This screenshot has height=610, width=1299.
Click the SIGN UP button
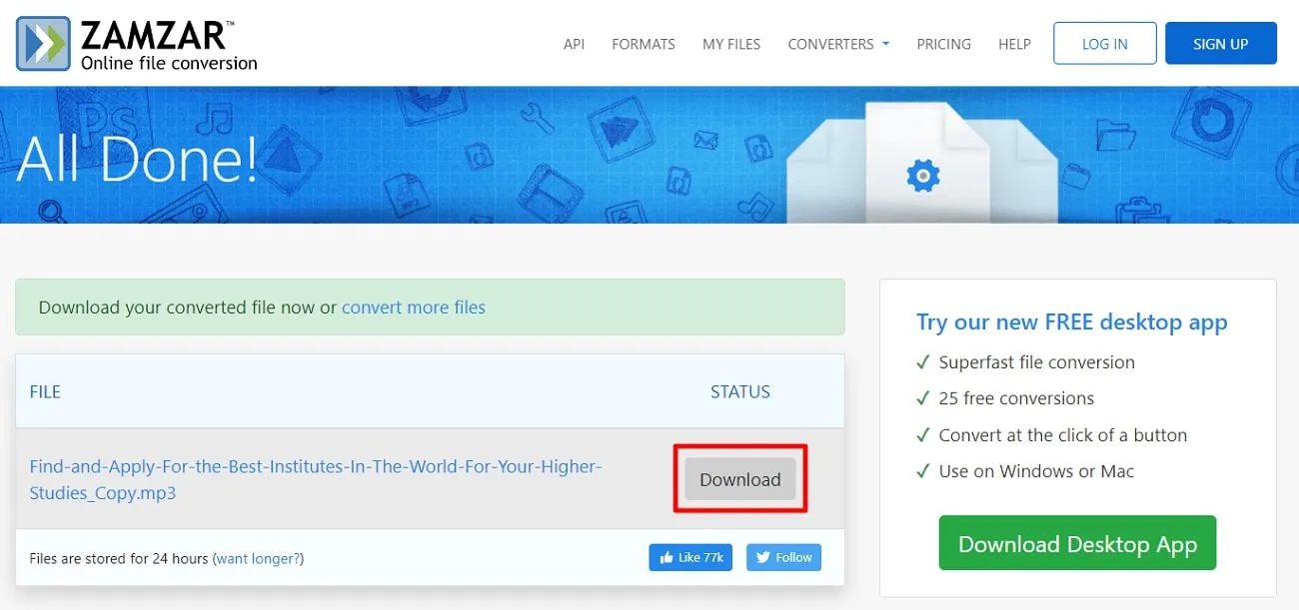coord(1221,44)
